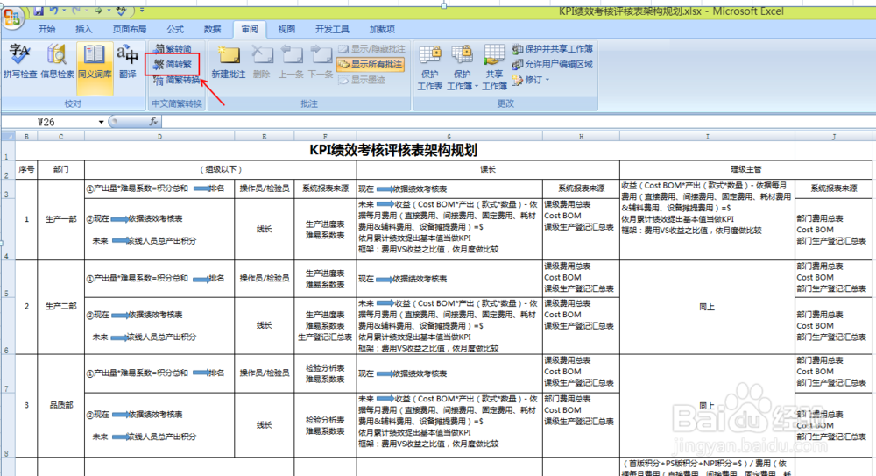
Task: Select the row 4 header
Action: [7, 229]
